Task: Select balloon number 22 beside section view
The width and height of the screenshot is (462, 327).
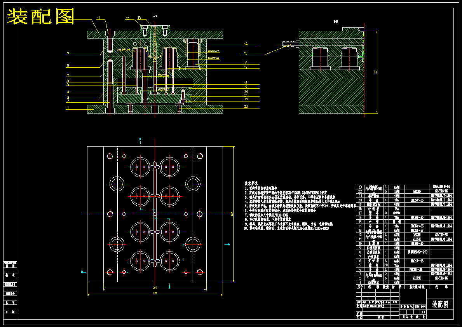Action: [x=246, y=100]
